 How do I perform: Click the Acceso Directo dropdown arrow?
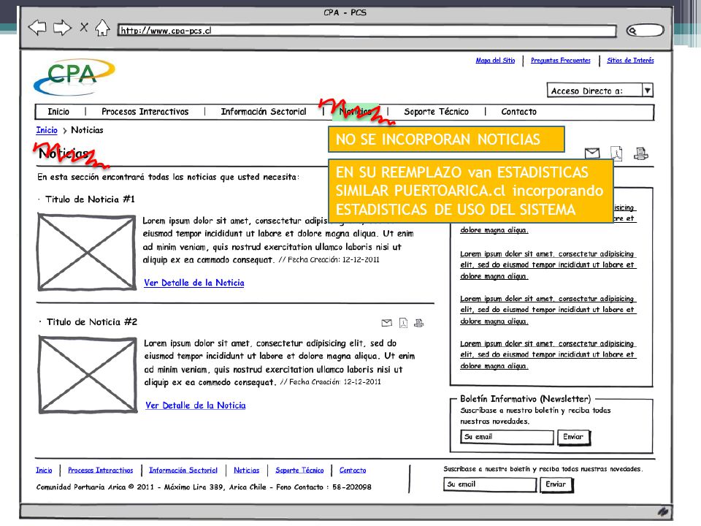pos(648,91)
